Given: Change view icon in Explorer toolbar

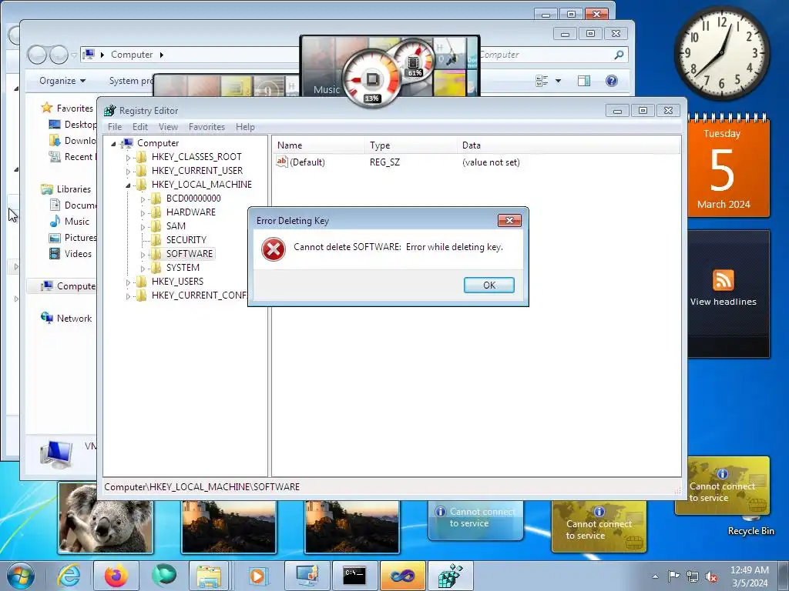Looking at the screenshot, I should (542, 80).
